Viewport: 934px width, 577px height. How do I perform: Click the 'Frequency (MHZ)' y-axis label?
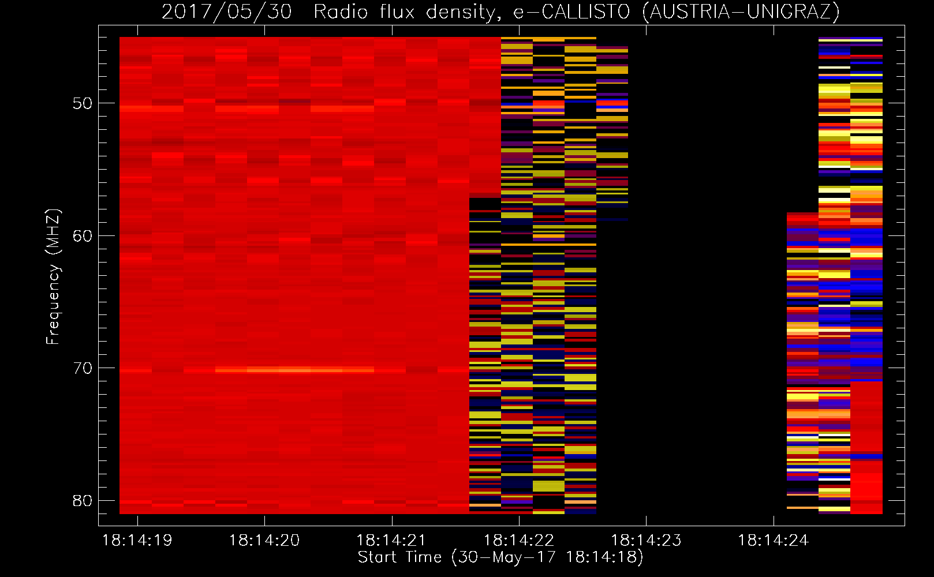53,277
